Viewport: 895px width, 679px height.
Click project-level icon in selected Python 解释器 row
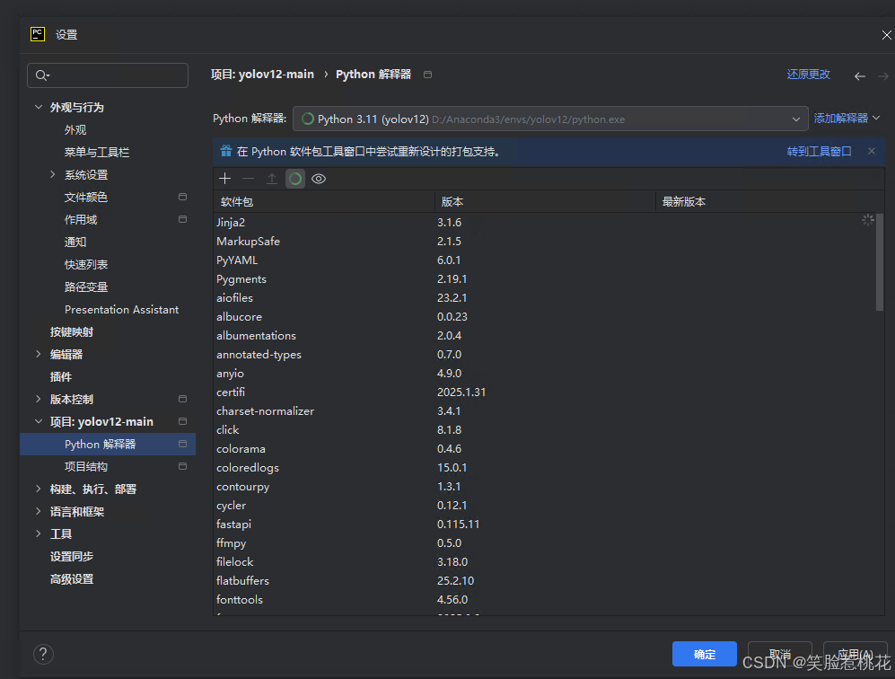(x=182, y=444)
